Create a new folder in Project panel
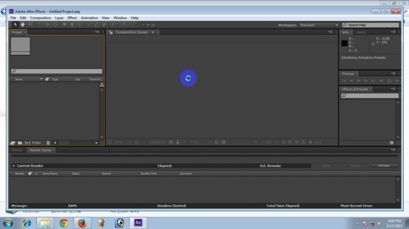Image resolution: width=409 pixels, height=229 pixels. [x=20, y=143]
